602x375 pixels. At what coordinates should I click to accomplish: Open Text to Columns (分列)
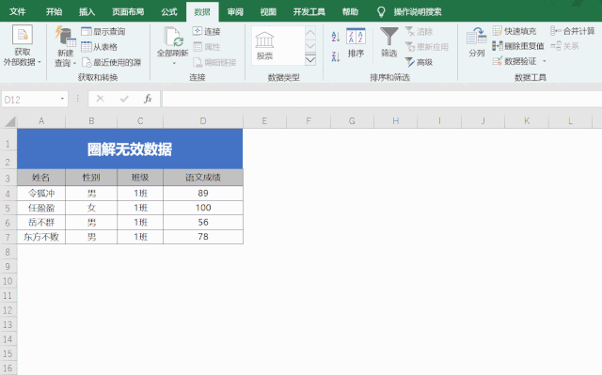point(477,43)
